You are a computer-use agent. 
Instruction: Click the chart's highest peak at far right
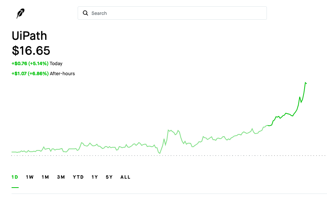tap(305, 83)
